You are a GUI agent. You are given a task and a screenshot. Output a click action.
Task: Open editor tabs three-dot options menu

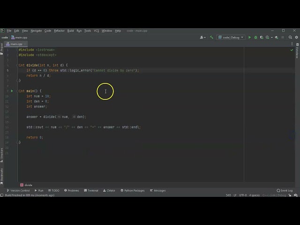[x=292, y=44]
